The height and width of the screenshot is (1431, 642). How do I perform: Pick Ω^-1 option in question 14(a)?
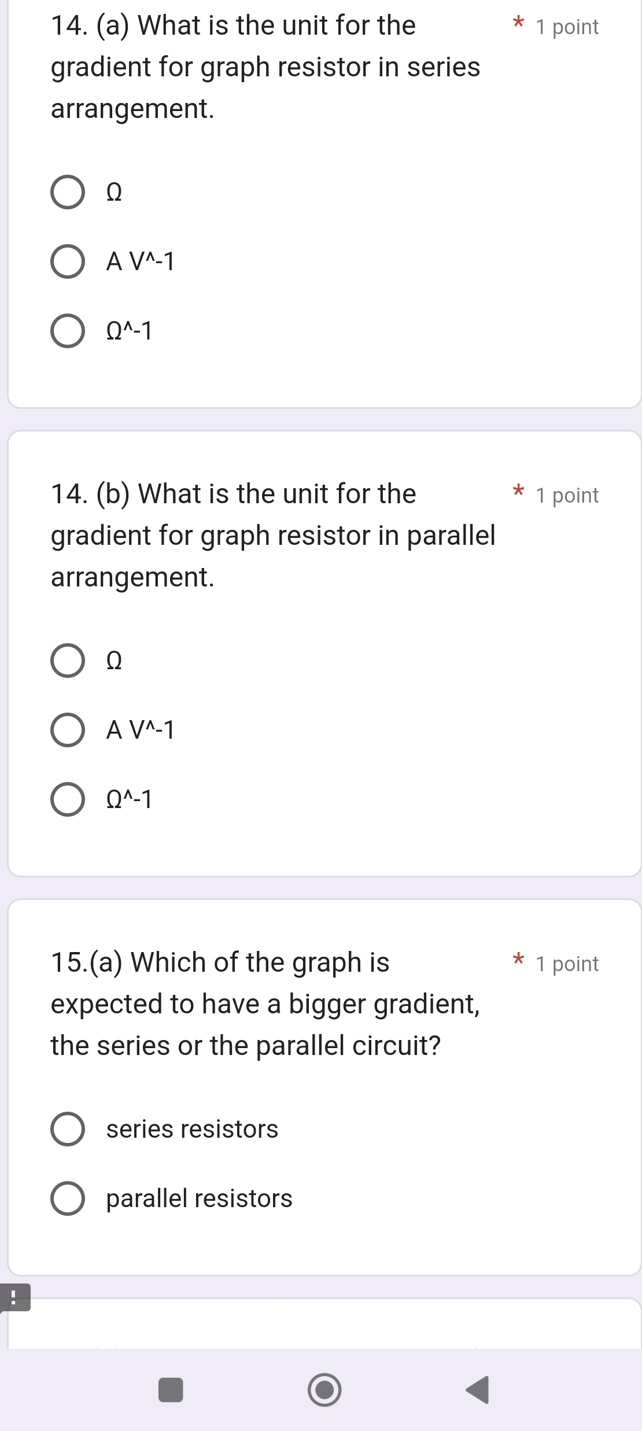tap(68, 331)
